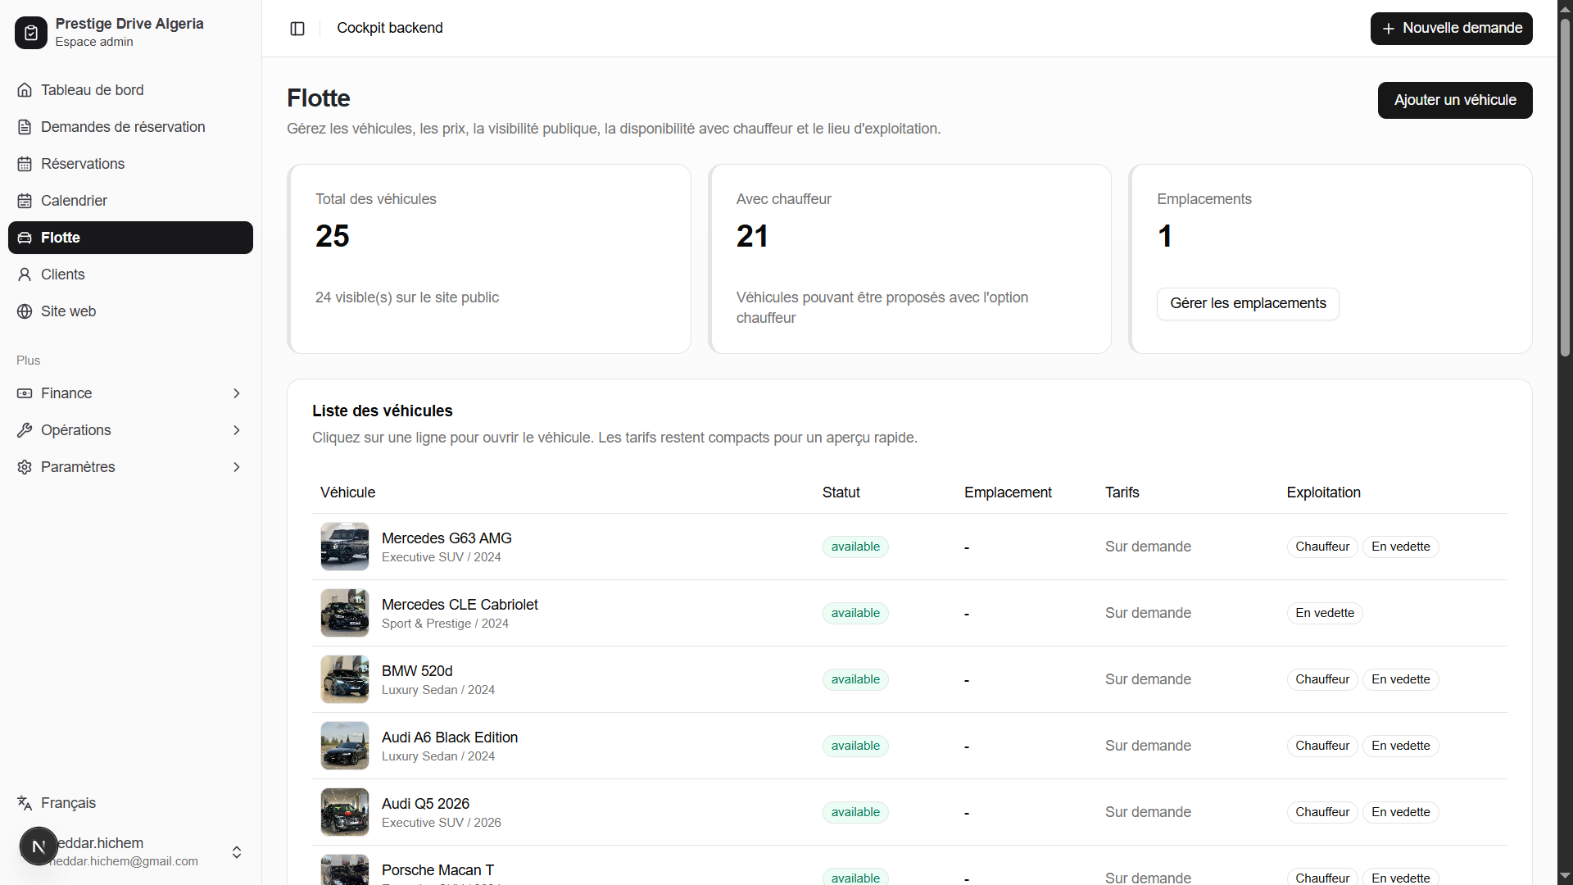Click the Porsche Macan T name
This screenshot has width=1573, height=885.
(x=437, y=870)
